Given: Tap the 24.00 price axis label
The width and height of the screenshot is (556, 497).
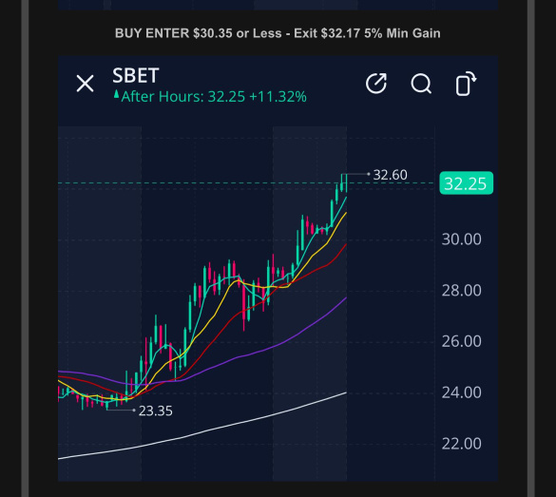Looking at the screenshot, I should pos(461,392).
